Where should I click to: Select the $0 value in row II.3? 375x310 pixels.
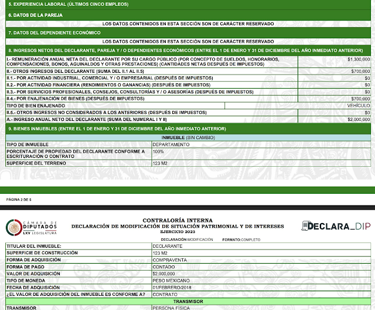click(367, 92)
